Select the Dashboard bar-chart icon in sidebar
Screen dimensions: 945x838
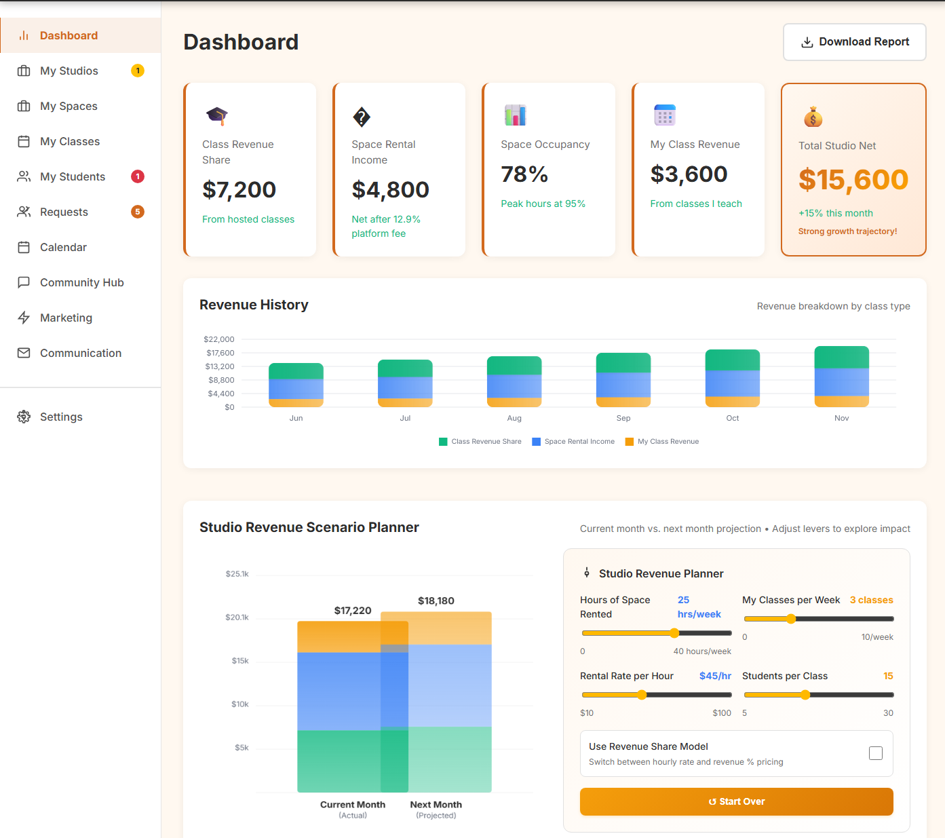24,35
